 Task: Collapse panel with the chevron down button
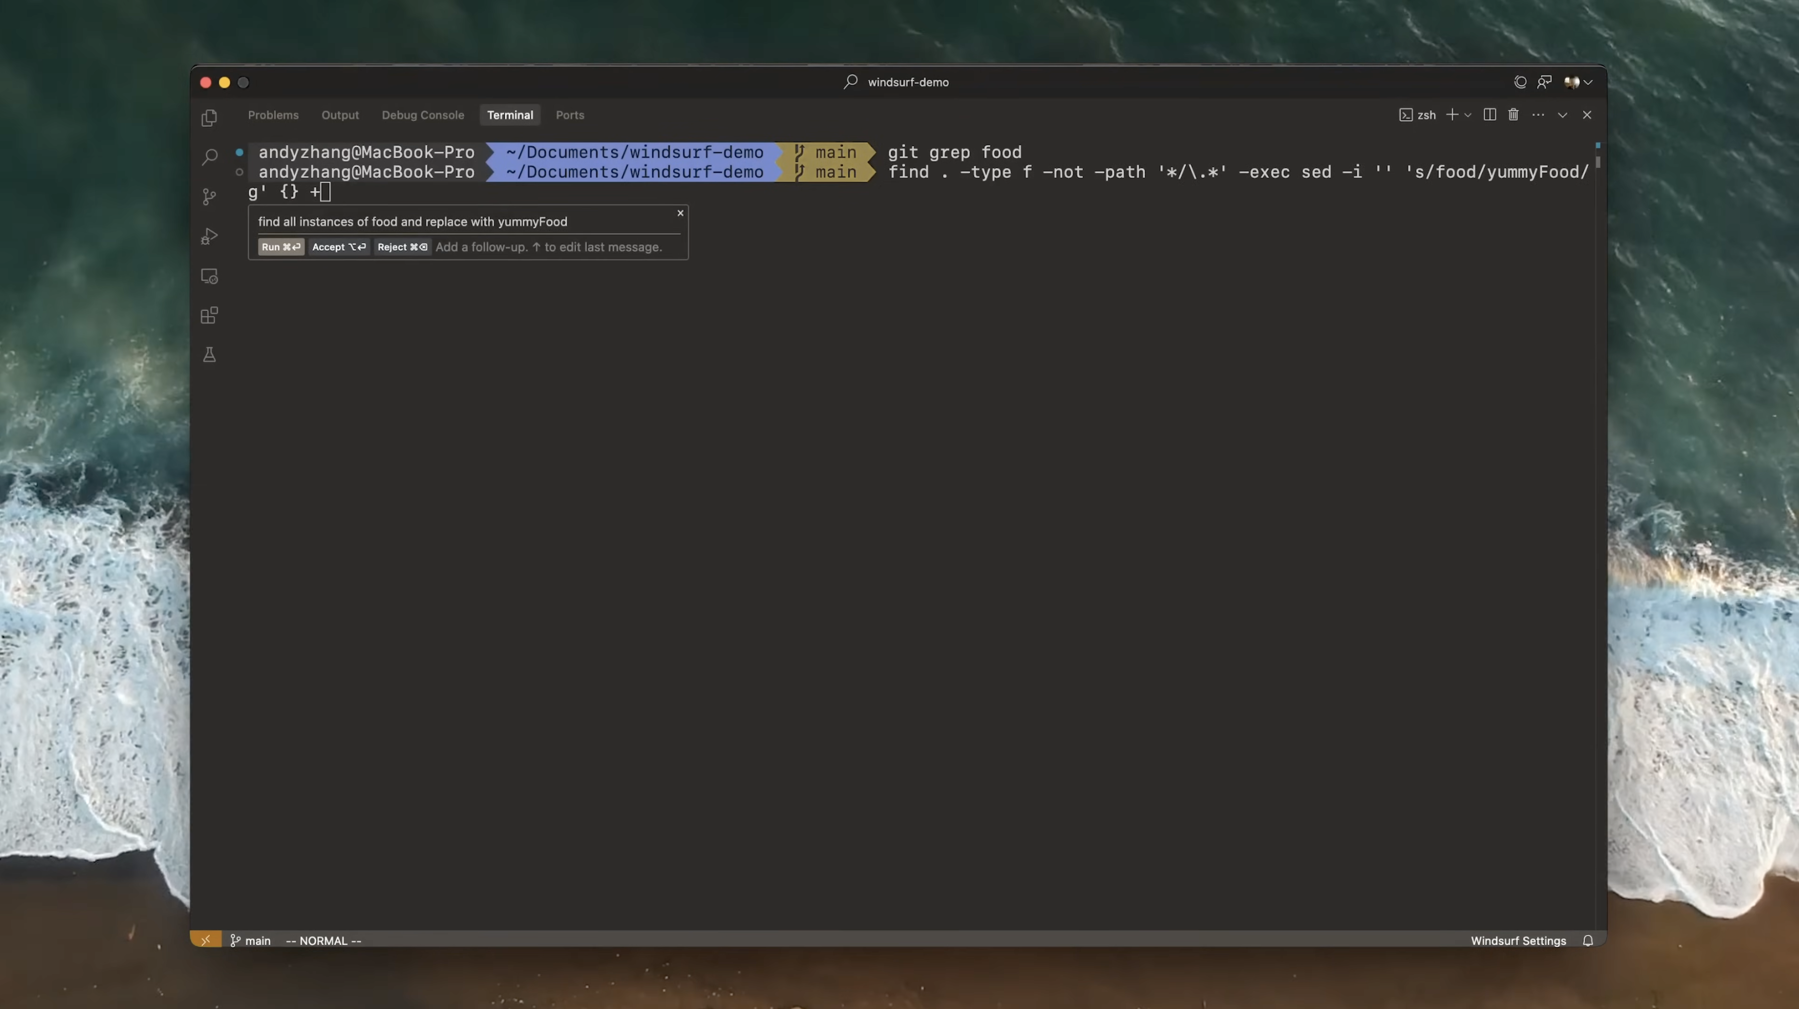point(1562,115)
